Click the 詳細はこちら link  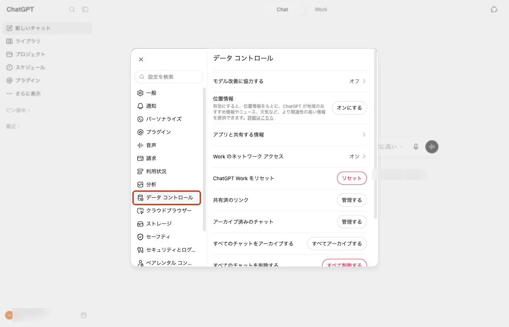(260, 118)
